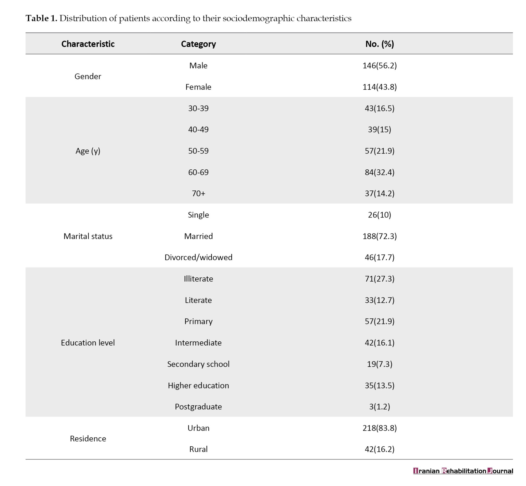Select the Category column header
Viewport: 526px width, 486px height.
[x=198, y=44]
